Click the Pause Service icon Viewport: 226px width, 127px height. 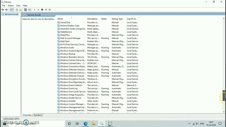[46, 10]
